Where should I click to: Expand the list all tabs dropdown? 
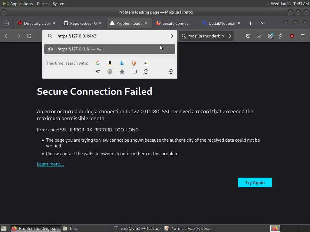pos(262,23)
